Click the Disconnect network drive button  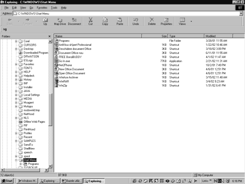(x=74, y=21)
